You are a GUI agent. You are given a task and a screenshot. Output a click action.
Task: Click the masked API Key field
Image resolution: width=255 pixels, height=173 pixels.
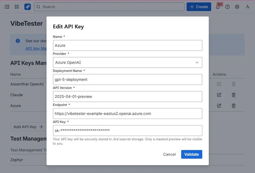[x=128, y=131]
